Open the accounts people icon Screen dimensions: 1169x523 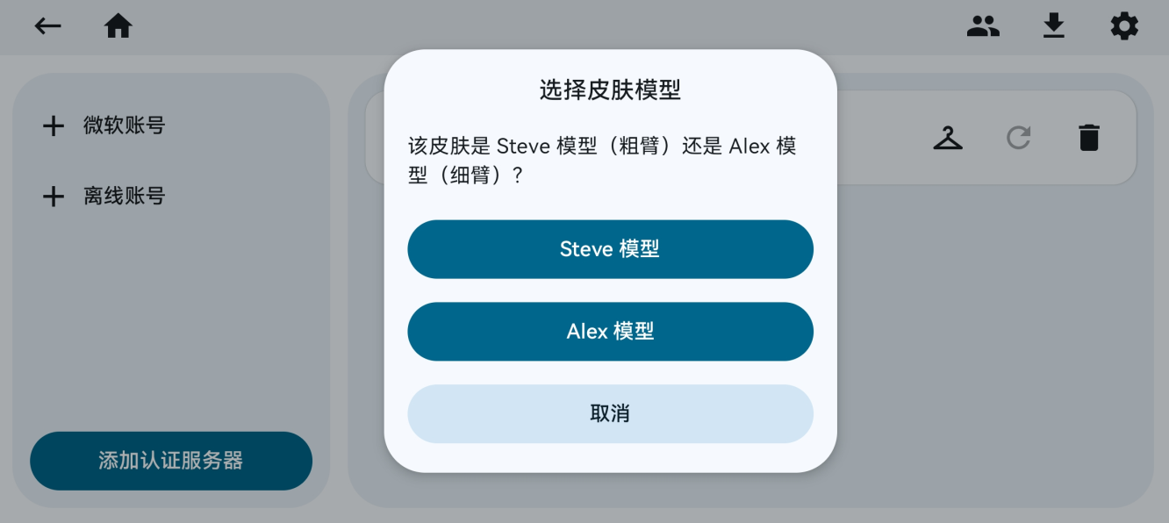pos(983,26)
